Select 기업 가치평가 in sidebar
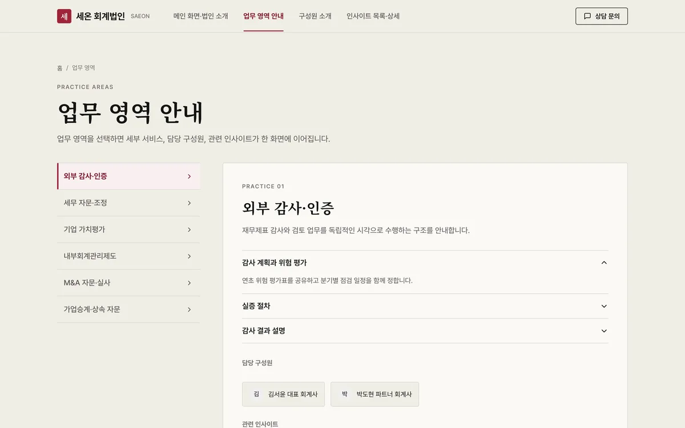The width and height of the screenshot is (685, 428). [128, 229]
